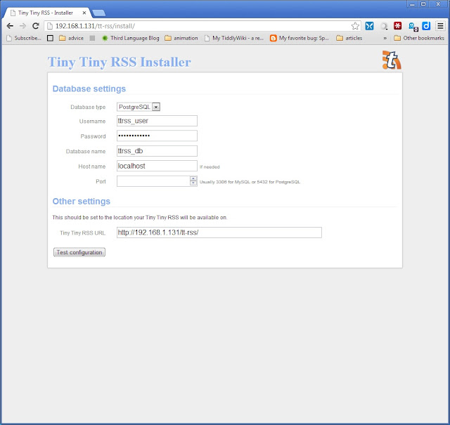Open a new tab with the small tab button
Image resolution: width=450 pixels, height=425 pixels.
[99, 13]
